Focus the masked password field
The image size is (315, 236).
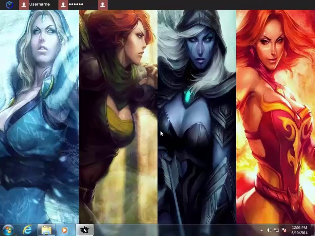(83, 4)
